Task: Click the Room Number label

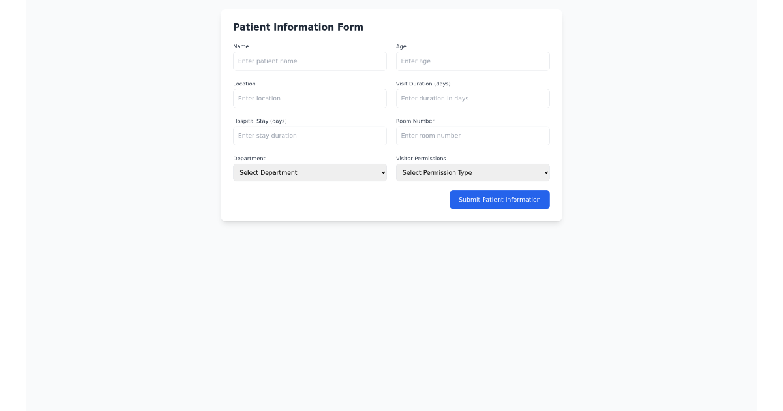Action: (416, 121)
